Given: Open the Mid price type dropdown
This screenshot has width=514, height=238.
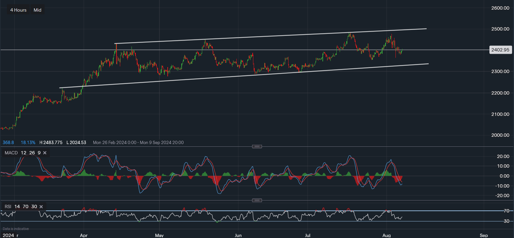Looking at the screenshot, I should click(x=38, y=10).
